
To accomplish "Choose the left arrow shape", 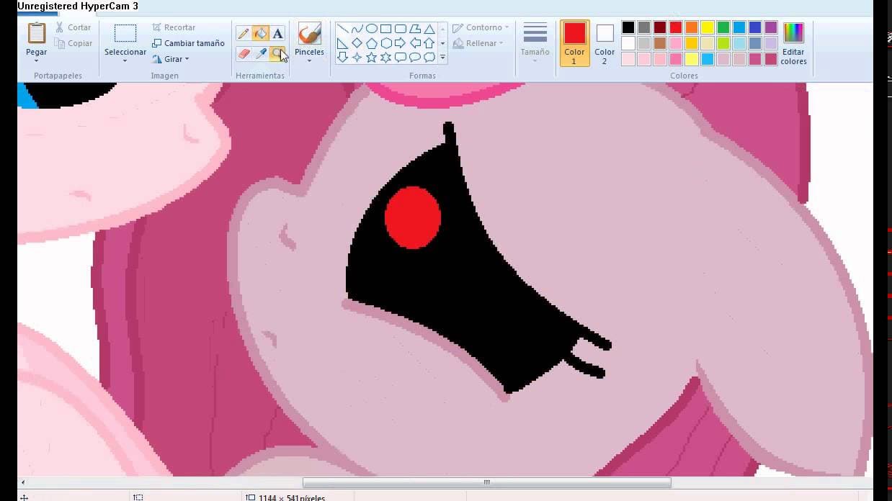I will pos(415,43).
